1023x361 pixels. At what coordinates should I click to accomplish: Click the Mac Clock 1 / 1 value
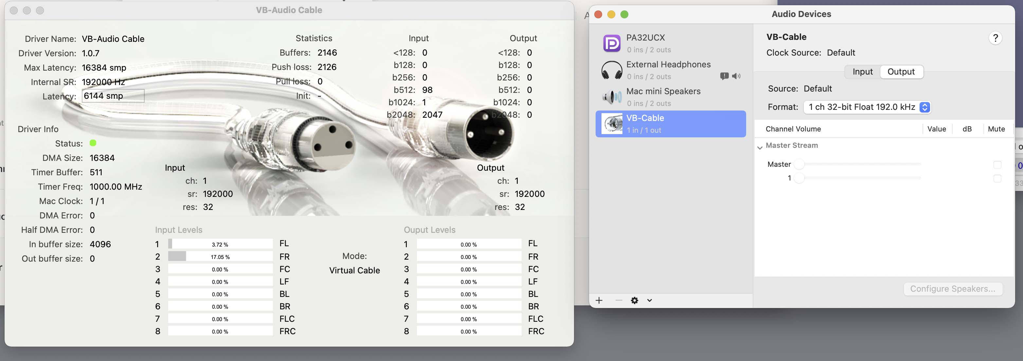[x=97, y=201]
